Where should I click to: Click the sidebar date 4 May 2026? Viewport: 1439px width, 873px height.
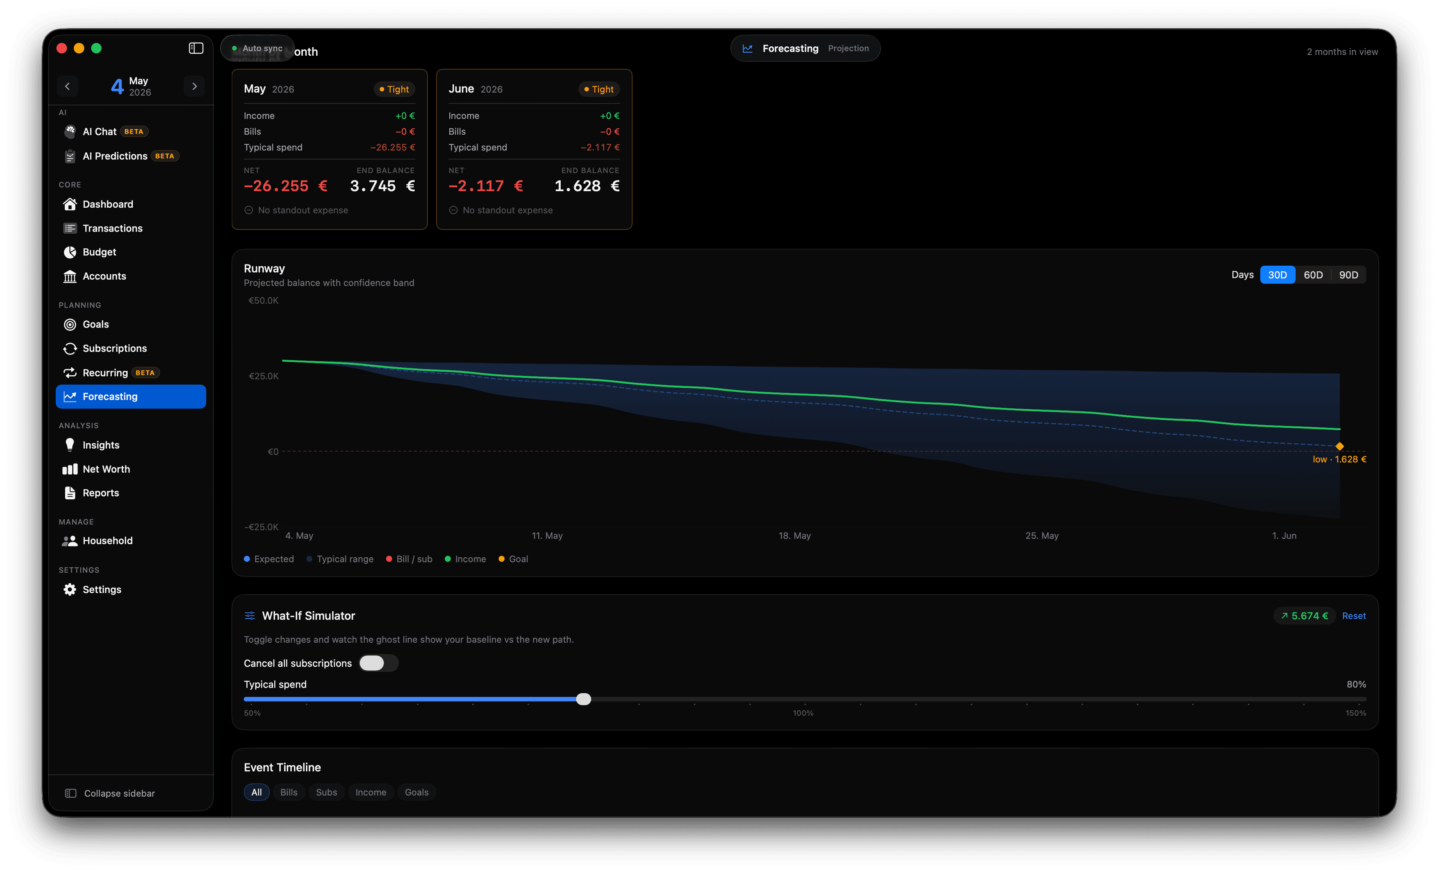131,86
